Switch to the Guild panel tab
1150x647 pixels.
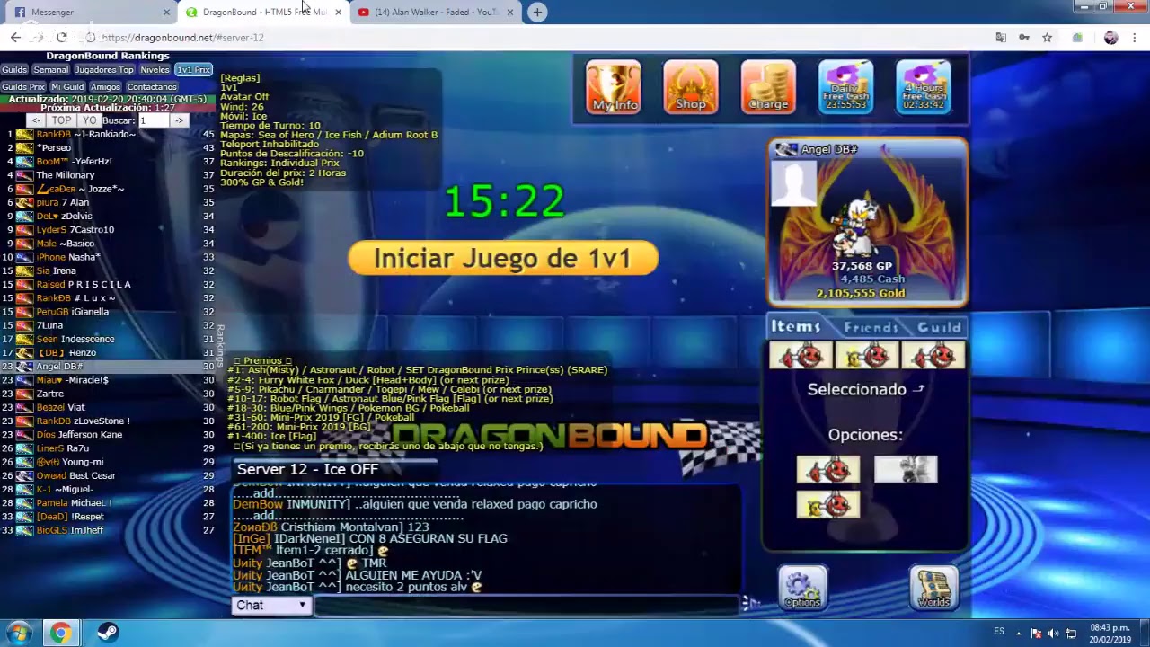point(939,327)
